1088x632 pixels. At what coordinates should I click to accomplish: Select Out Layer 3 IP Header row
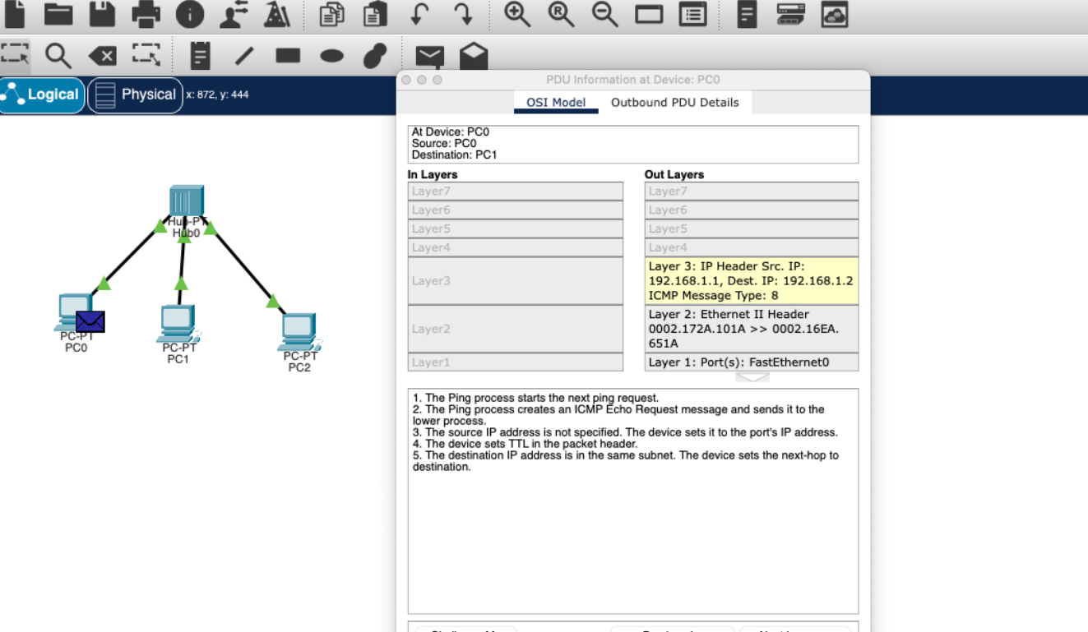(751, 281)
